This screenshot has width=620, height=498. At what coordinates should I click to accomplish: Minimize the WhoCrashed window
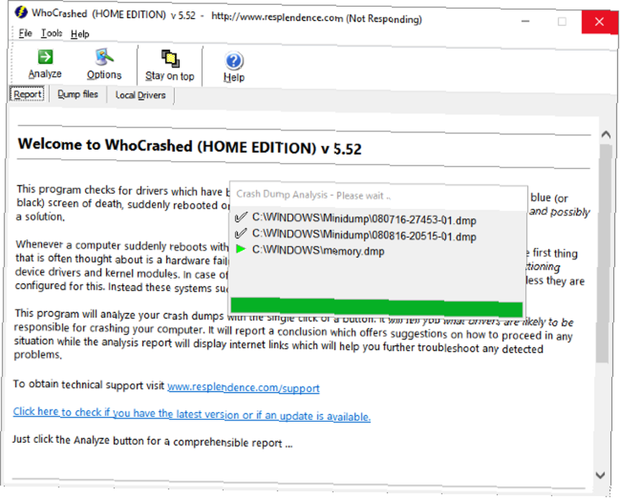point(526,21)
